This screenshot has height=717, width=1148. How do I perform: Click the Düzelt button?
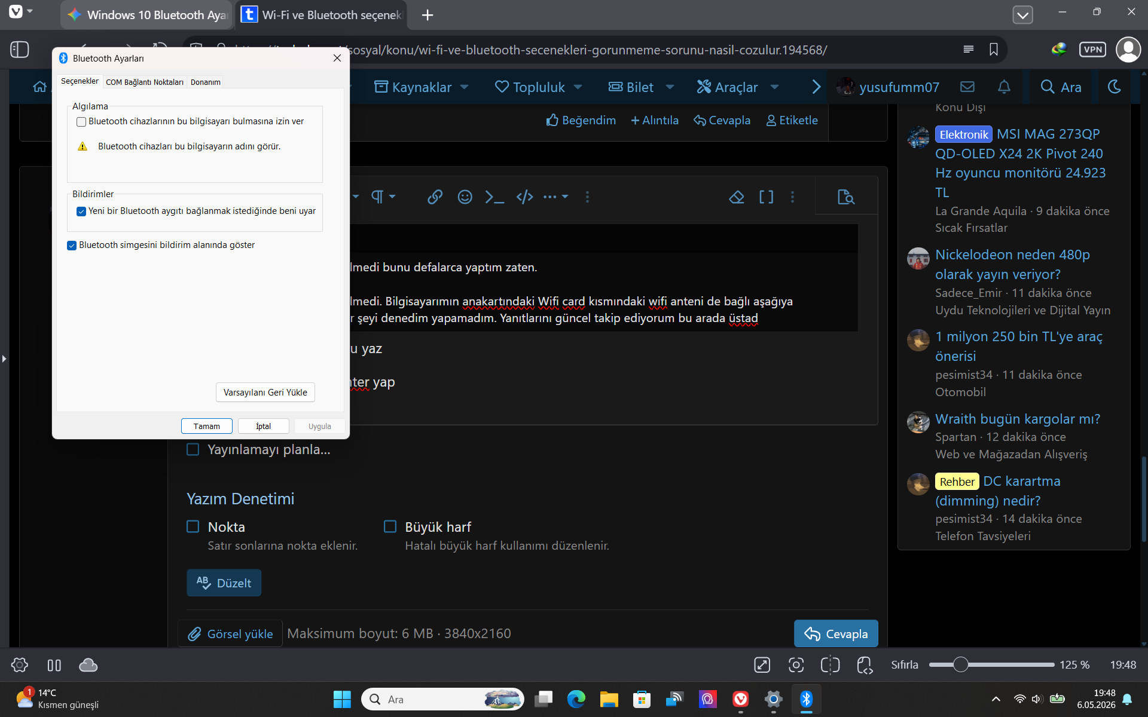pyautogui.click(x=224, y=583)
